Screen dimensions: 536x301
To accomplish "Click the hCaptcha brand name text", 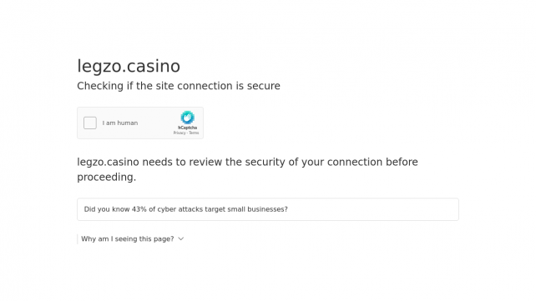I will coord(187,128).
